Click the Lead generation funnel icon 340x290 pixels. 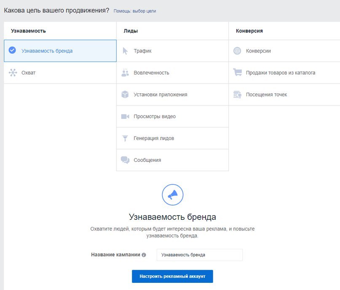coord(125,138)
